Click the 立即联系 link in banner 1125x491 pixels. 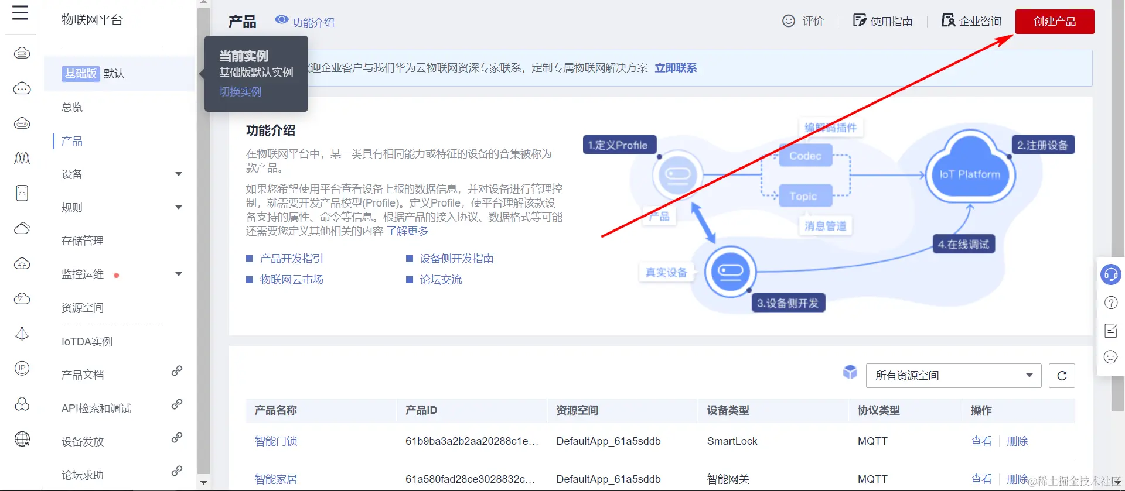[676, 68]
